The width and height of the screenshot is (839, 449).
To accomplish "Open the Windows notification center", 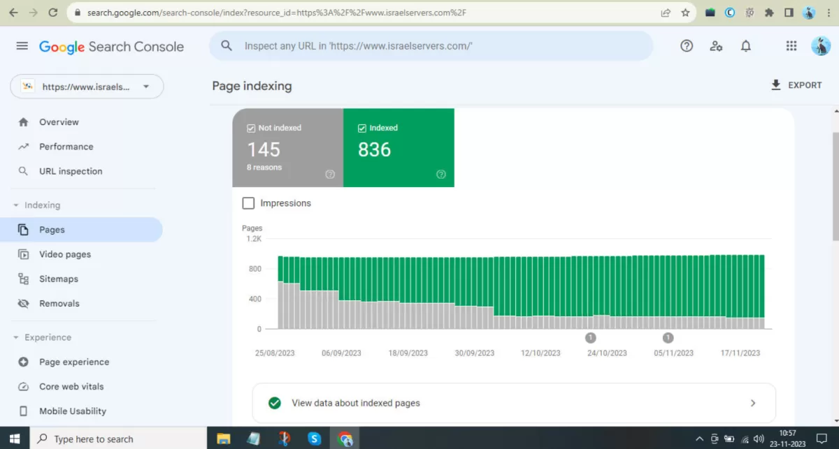I will tap(822, 439).
